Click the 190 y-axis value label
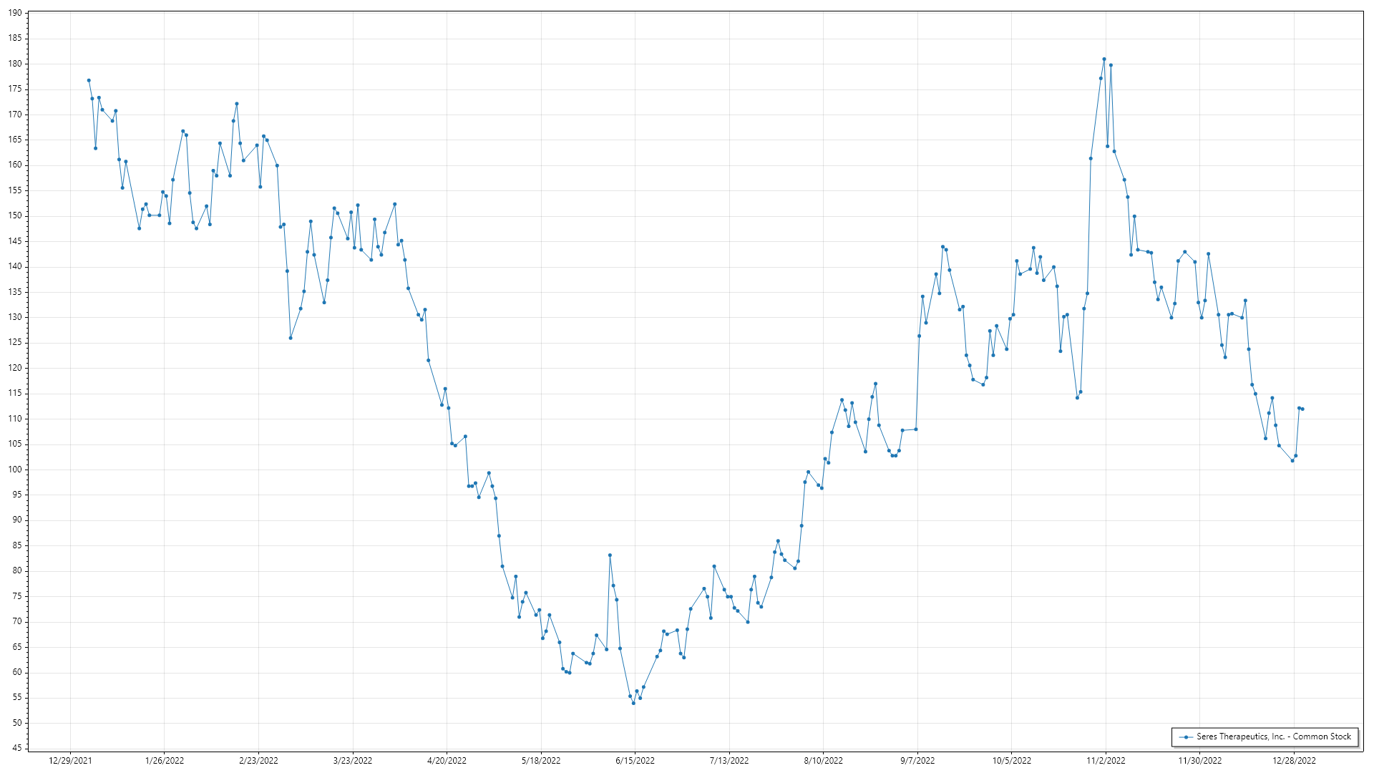1374x773 pixels. [x=15, y=13]
